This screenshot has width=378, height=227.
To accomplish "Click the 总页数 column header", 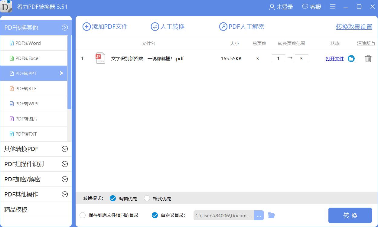I will coord(259,44).
